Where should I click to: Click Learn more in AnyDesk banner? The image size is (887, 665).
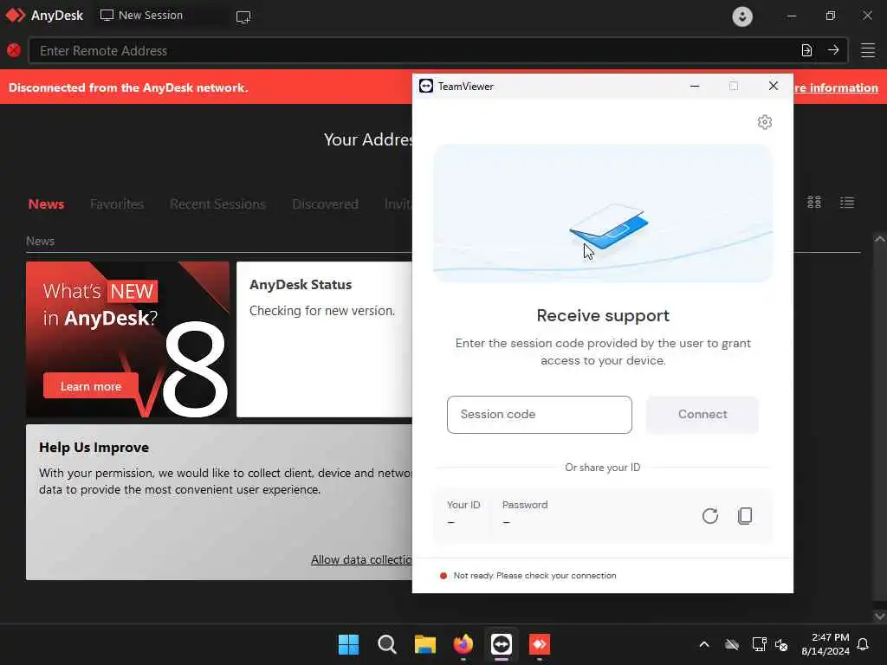point(90,386)
